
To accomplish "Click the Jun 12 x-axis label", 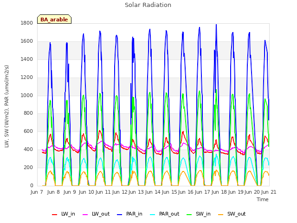I will [120, 192].
